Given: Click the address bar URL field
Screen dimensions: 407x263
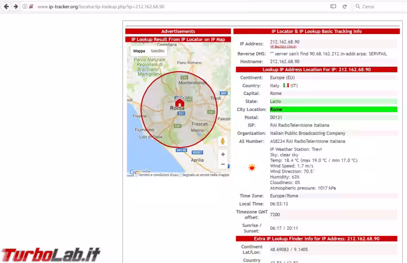Looking at the screenshot, I should (101, 6).
